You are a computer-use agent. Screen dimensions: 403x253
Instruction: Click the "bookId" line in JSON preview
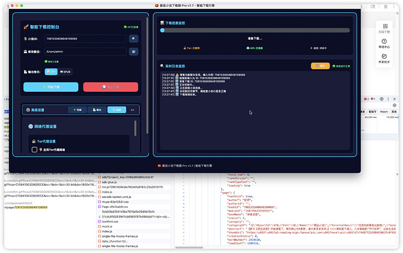(251, 207)
